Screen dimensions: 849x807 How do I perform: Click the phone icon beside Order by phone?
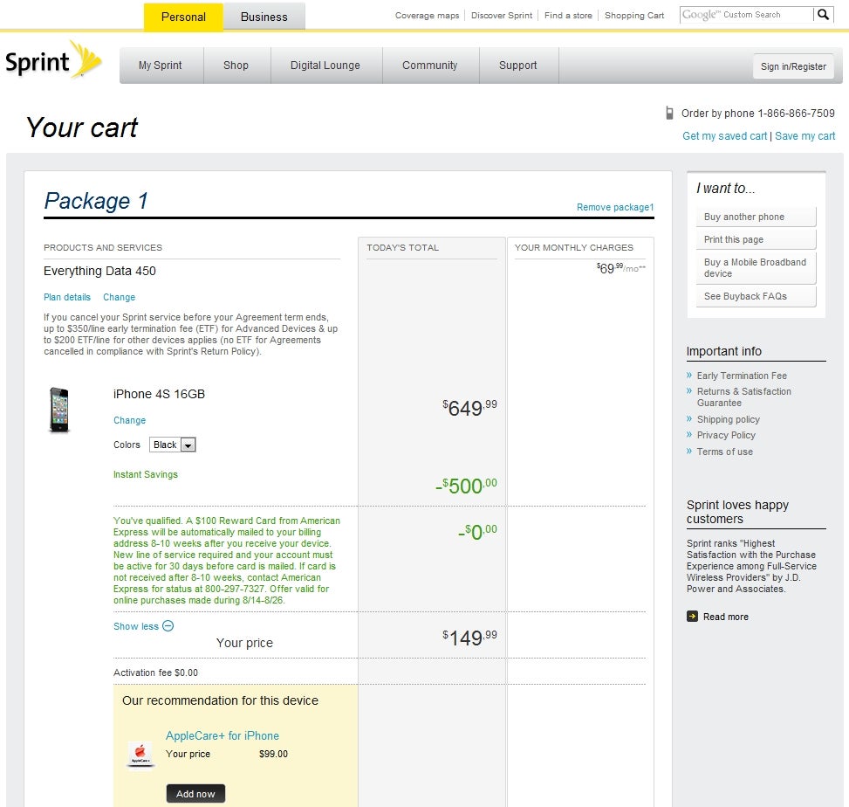pyautogui.click(x=669, y=114)
